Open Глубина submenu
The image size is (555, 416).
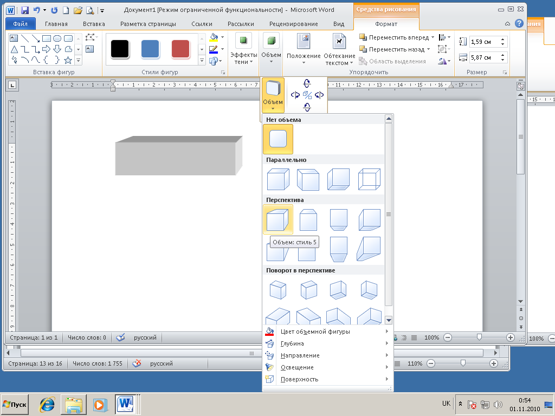tap(327, 343)
